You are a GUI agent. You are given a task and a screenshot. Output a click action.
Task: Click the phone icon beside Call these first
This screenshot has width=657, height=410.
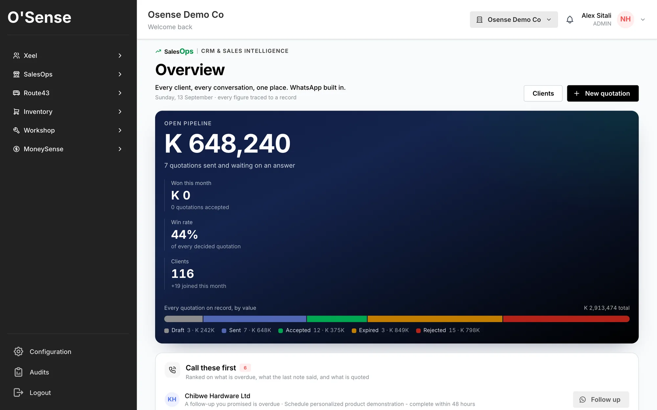[x=172, y=370]
